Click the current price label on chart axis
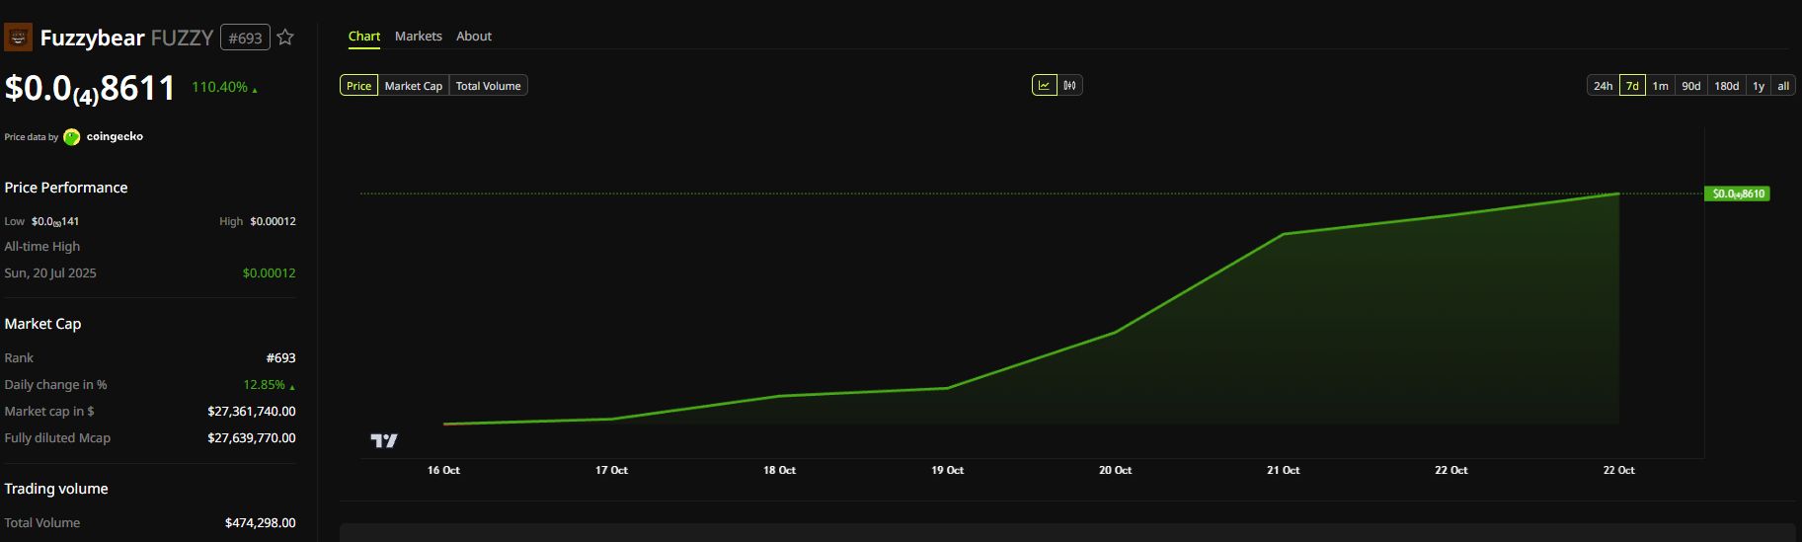This screenshot has width=1802, height=542. (1738, 194)
